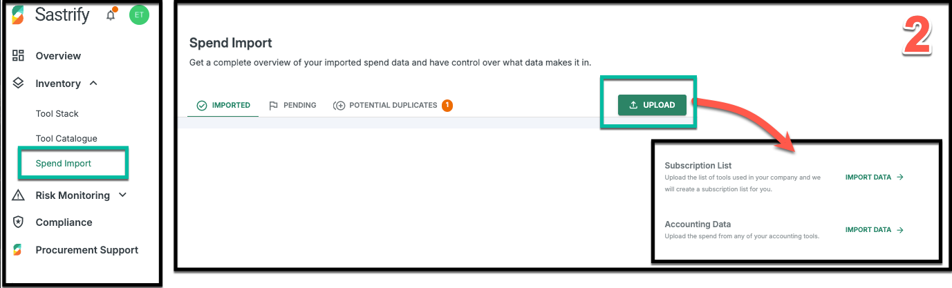952x288 pixels.
Task: Click the Compliance shield icon
Action: tap(19, 222)
